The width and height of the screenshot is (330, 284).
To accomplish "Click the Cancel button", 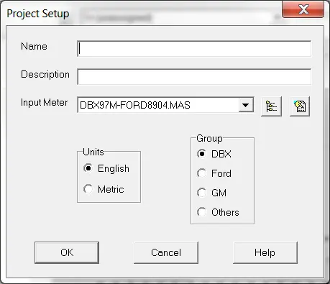I will coord(166,252).
